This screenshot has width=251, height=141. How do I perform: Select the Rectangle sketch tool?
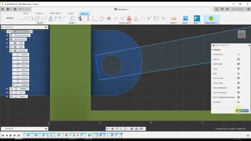pyautogui.click(x=30, y=18)
